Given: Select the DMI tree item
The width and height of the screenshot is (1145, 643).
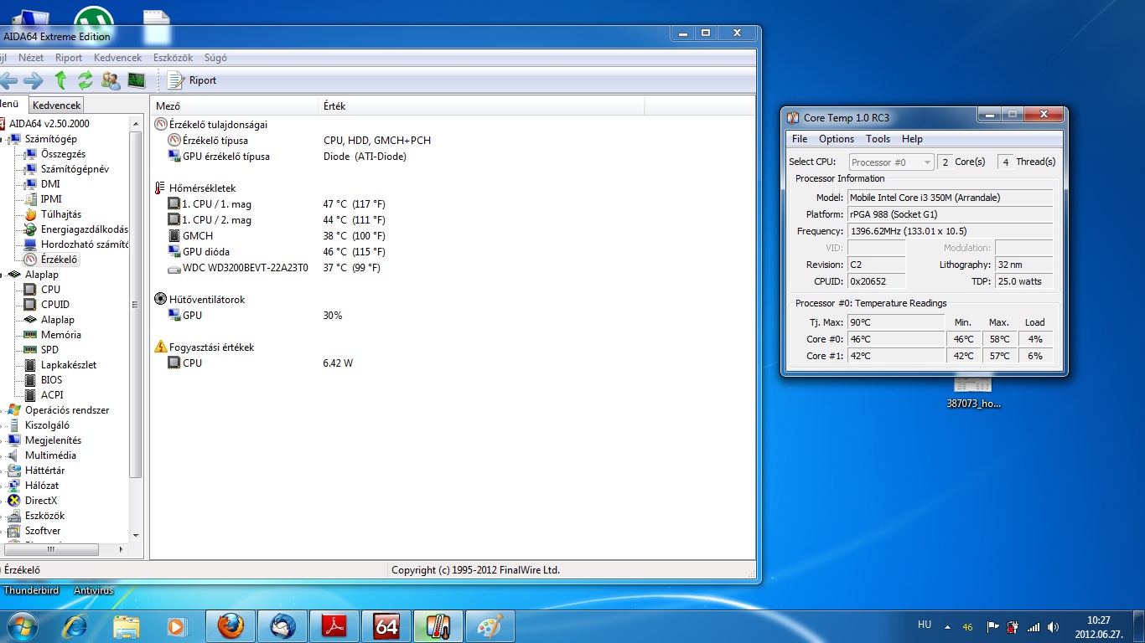Looking at the screenshot, I should [x=50, y=184].
